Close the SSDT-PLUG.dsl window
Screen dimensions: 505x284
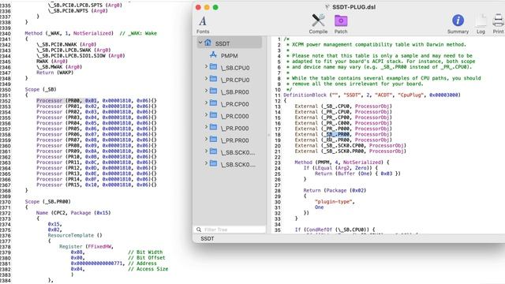198,7
